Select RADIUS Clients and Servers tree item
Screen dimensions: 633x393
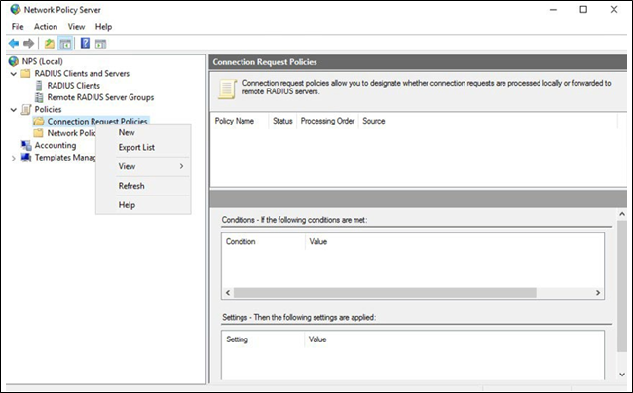82,73
